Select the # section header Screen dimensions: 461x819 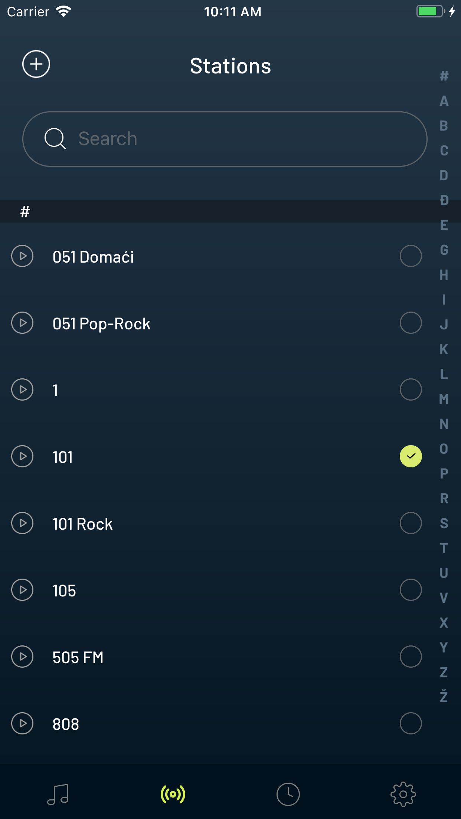pyautogui.click(x=24, y=211)
